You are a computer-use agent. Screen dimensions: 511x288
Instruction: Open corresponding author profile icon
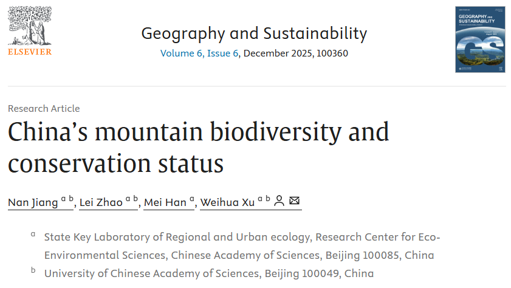tap(279, 201)
